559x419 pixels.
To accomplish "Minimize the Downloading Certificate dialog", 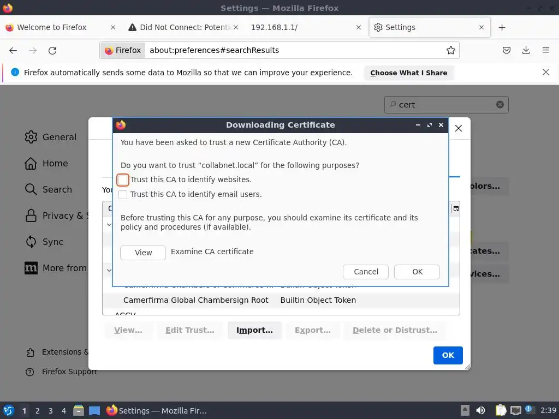I will click(418, 125).
